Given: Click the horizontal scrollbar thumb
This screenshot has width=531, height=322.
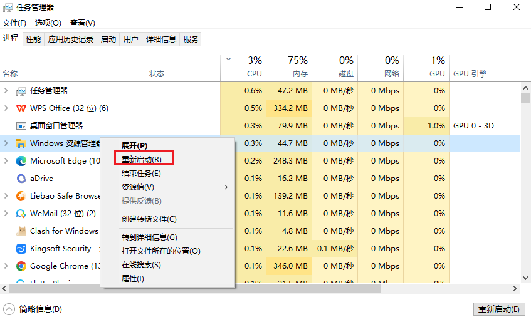Looking at the screenshot, I should (195, 289).
